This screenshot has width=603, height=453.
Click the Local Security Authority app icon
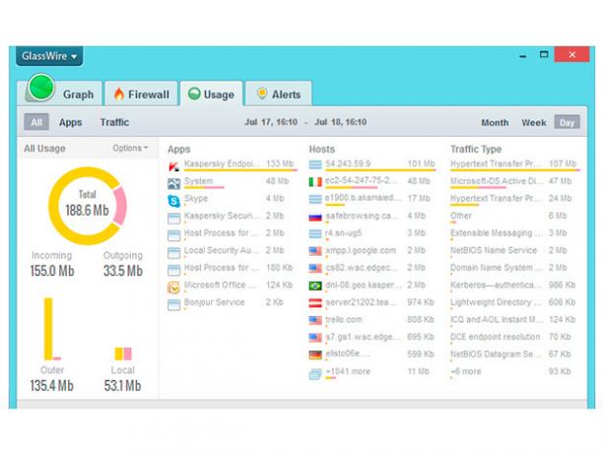coord(173,253)
